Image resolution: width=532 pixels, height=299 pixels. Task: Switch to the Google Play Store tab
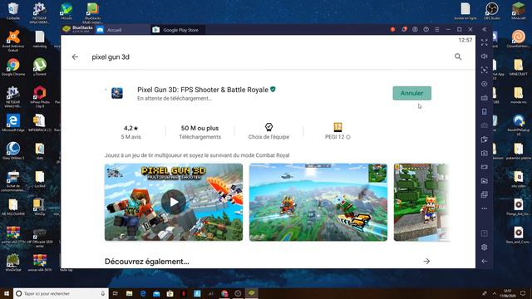pyautogui.click(x=177, y=30)
